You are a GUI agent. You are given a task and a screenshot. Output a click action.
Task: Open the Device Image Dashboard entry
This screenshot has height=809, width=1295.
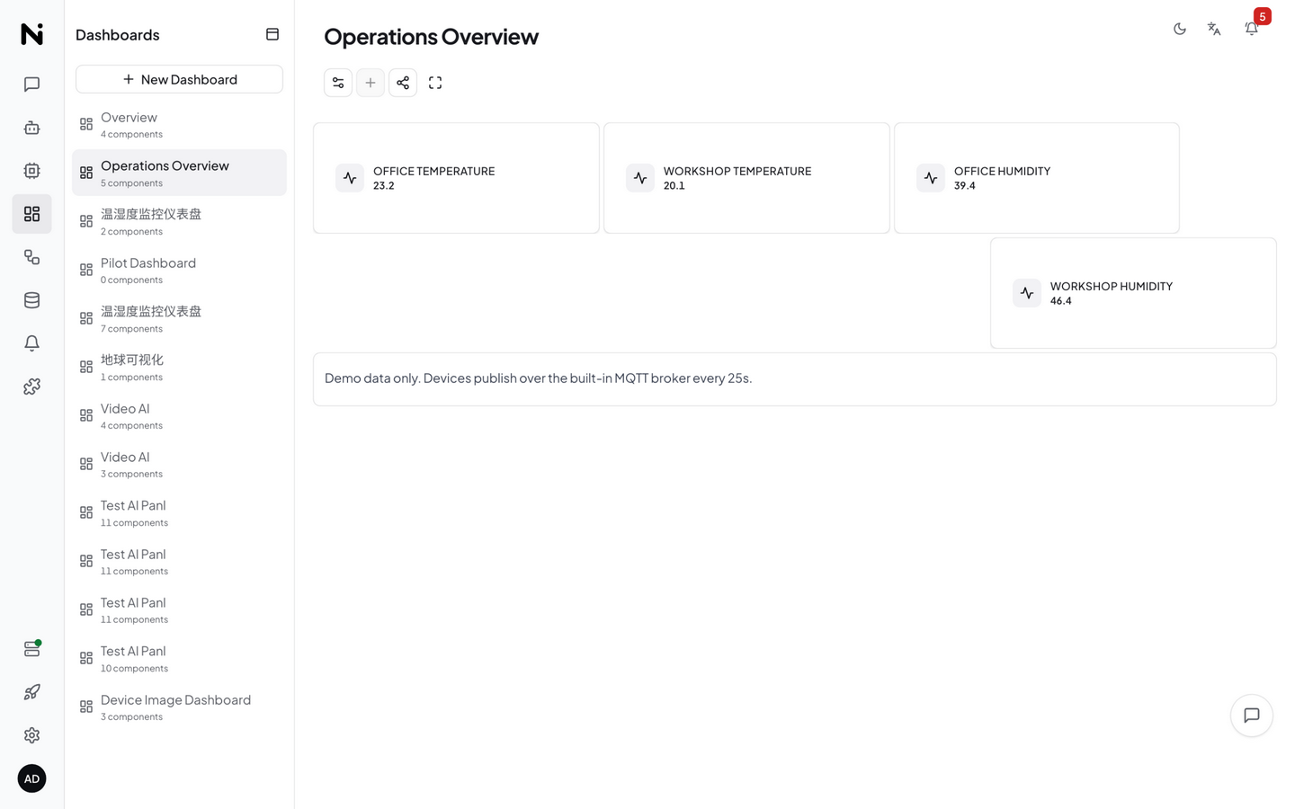click(179, 707)
